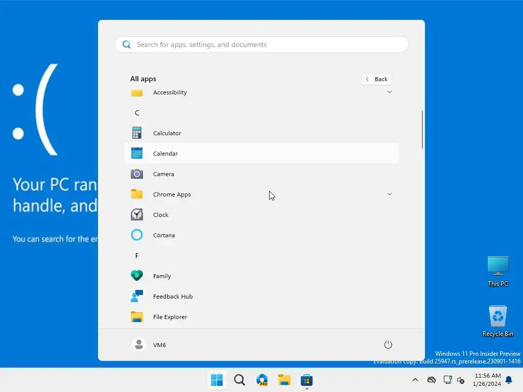Click the VM6 user account avatar
The image size is (523, 392).
[139, 345]
